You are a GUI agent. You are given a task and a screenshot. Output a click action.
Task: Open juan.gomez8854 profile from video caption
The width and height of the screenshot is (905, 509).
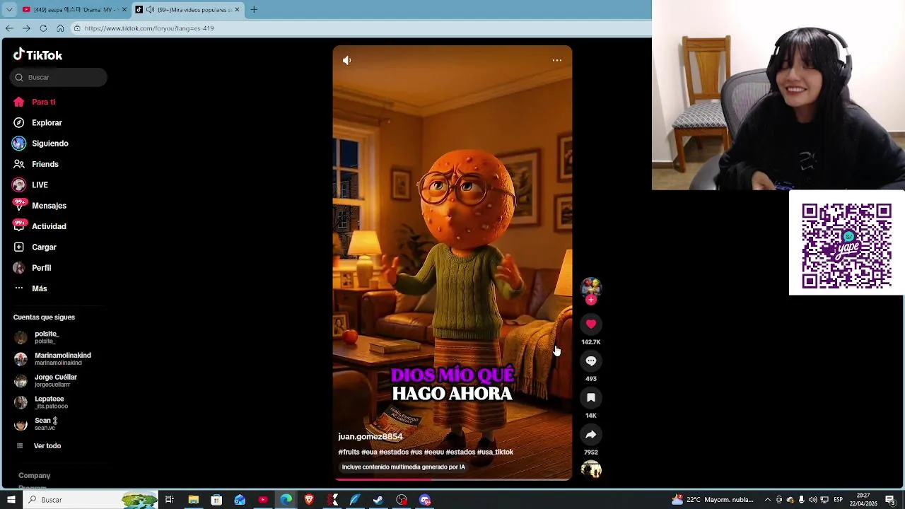370,437
